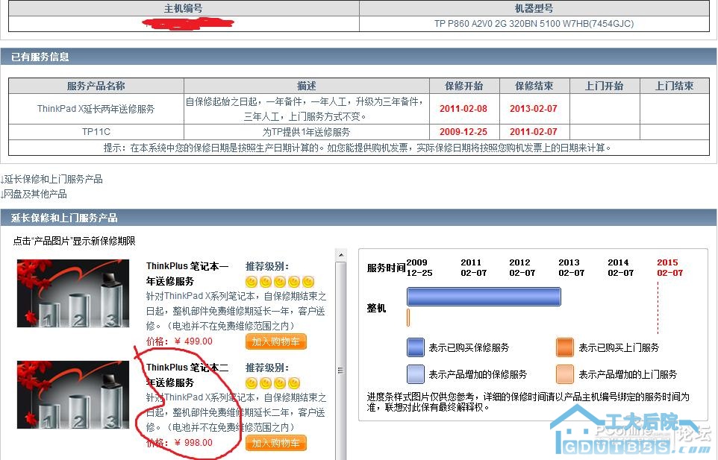
Task: Click the 2013 02-07 timeline date
Action: point(572,268)
